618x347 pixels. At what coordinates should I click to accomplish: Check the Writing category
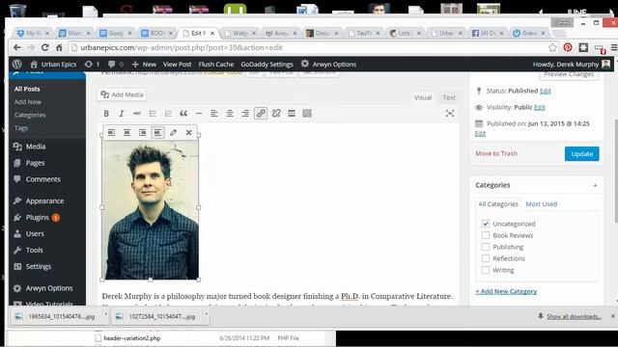(x=486, y=270)
